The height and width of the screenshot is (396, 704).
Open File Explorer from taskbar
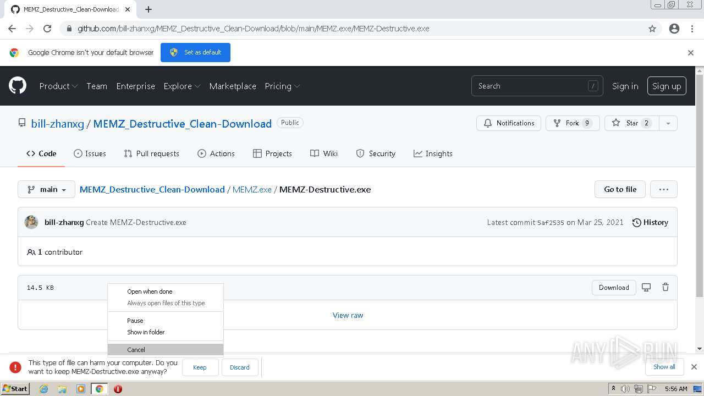(x=62, y=389)
